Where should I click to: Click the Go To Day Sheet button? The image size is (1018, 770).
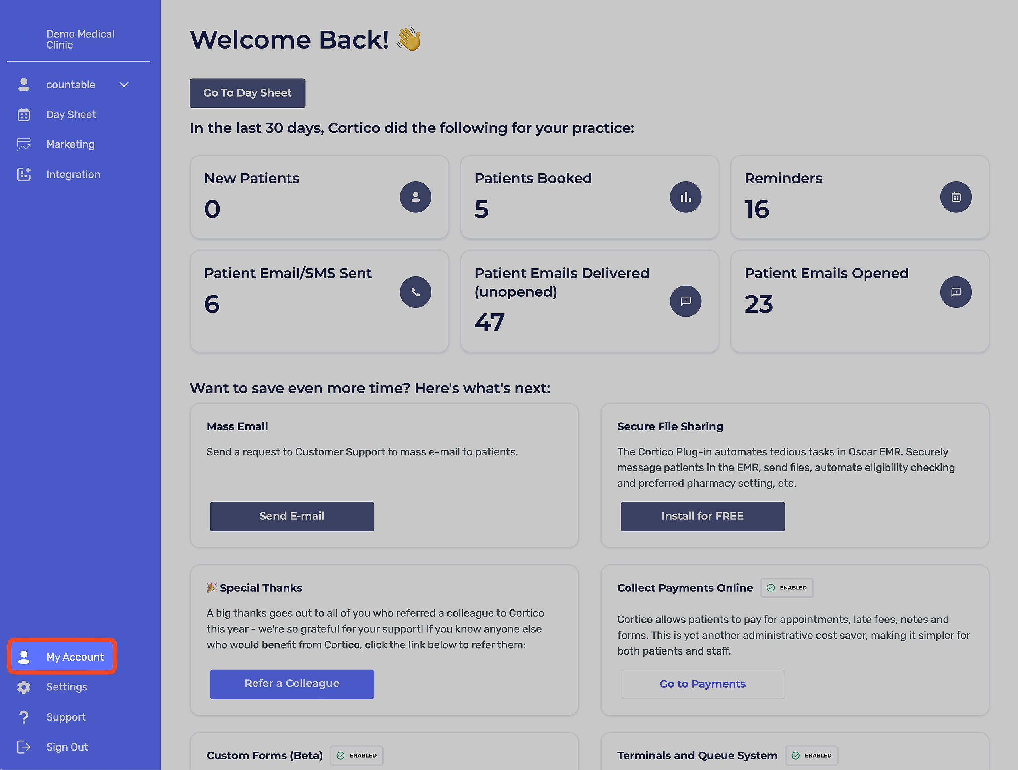[247, 93]
